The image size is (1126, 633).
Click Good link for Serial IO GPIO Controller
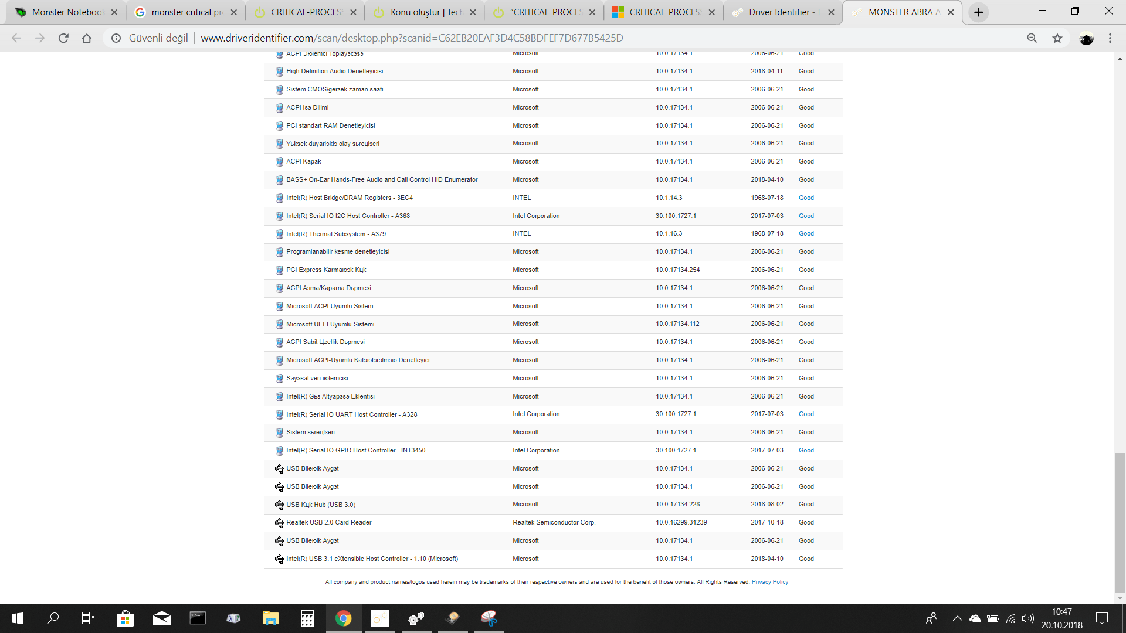pos(806,451)
